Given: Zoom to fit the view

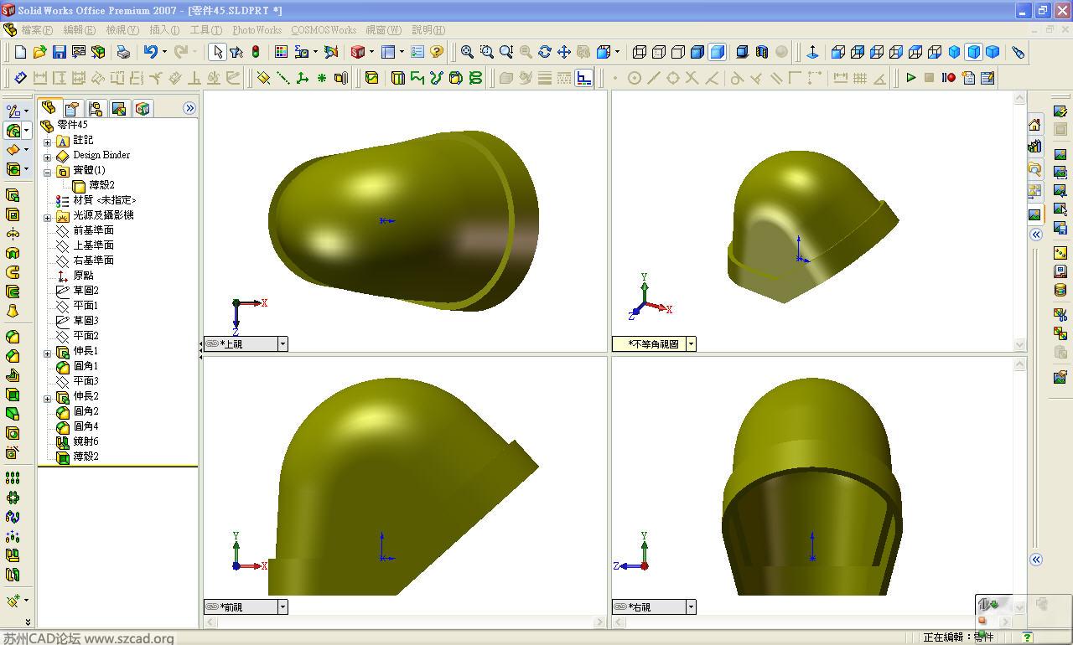Looking at the screenshot, I should tap(467, 52).
